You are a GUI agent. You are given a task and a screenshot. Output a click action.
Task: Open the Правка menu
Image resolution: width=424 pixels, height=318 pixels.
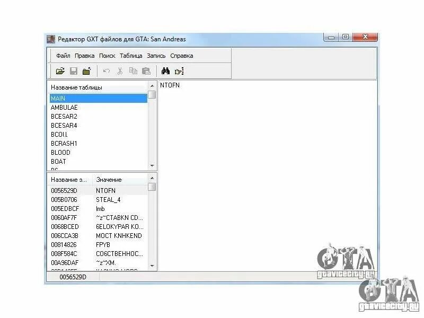(85, 56)
